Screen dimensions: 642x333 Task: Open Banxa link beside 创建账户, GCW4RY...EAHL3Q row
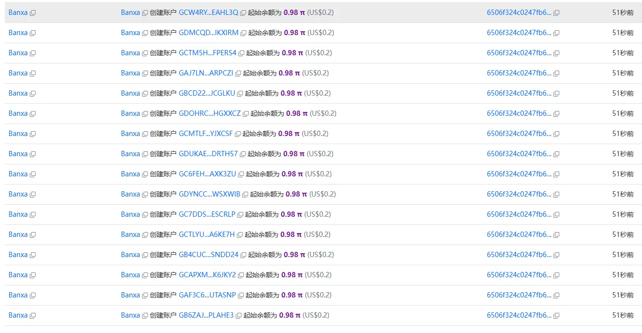click(130, 12)
